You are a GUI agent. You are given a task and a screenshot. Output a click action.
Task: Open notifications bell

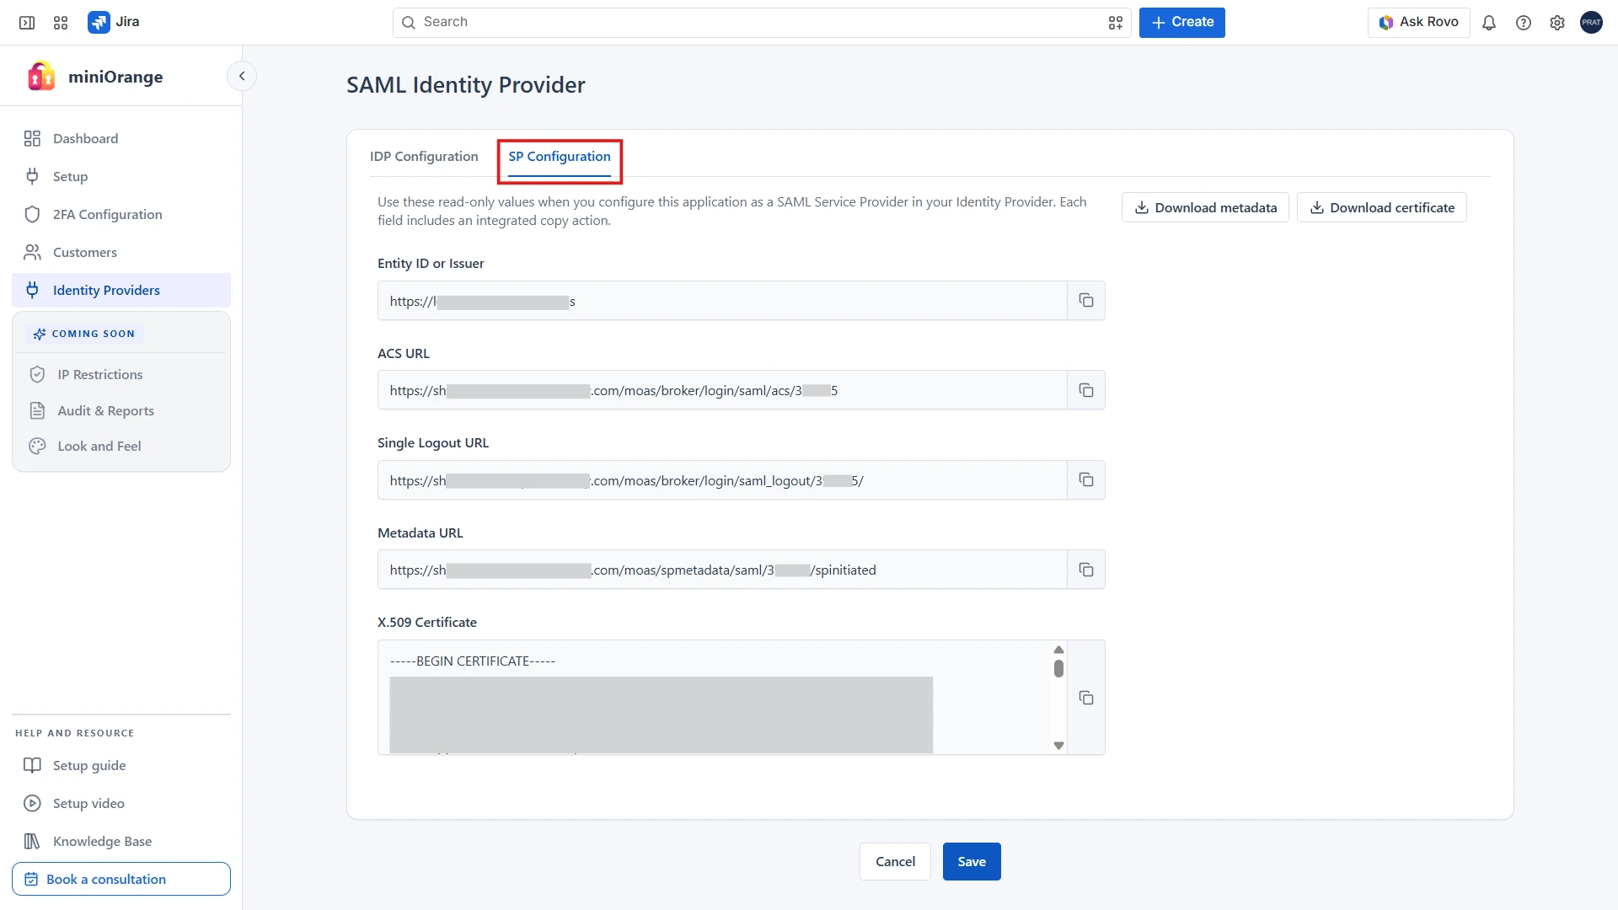pyautogui.click(x=1489, y=23)
